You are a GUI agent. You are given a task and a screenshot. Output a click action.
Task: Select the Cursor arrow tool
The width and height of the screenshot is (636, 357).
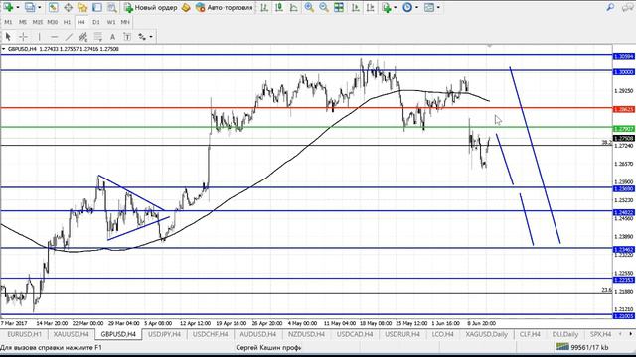point(8,37)
